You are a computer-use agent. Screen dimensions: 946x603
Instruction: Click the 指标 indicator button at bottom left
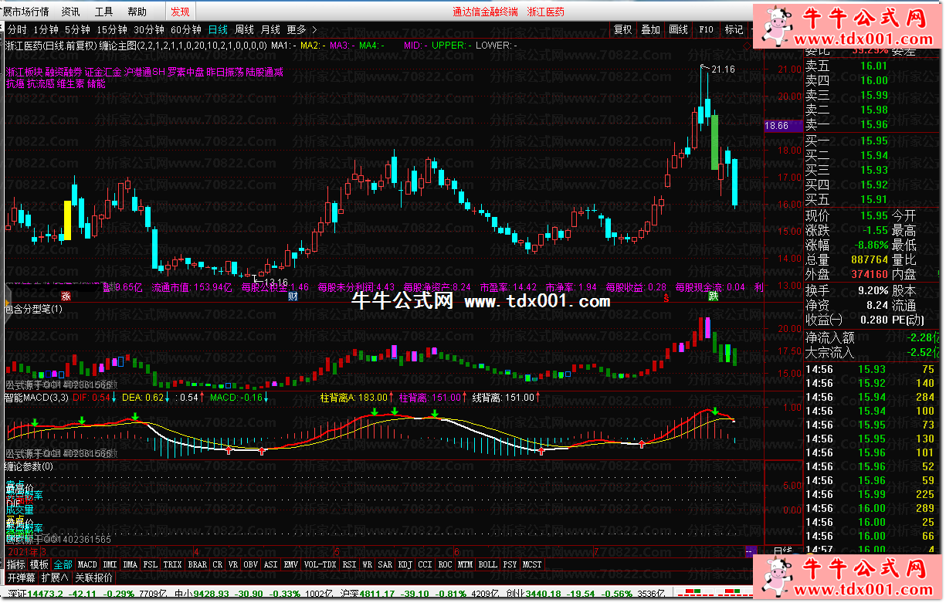[x=16, y=564]
